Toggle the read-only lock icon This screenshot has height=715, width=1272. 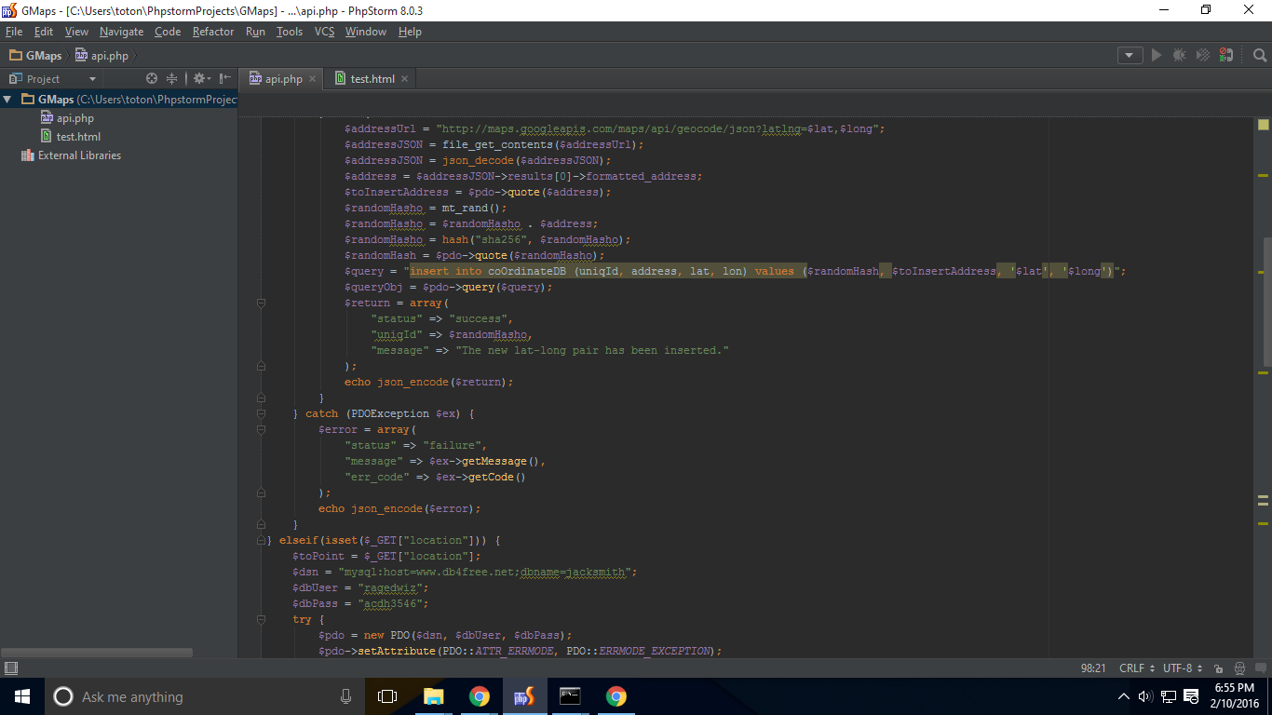[1218, 668]
